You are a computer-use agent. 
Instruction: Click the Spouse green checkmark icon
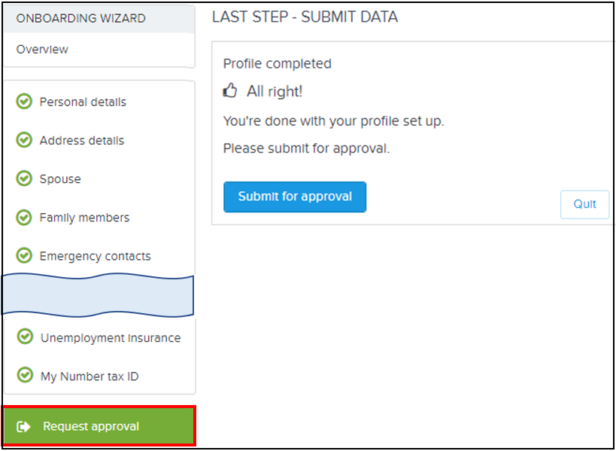click(24, 178)
